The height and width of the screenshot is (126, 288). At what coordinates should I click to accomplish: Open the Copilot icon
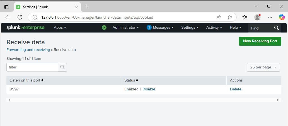[x=282, y=17]
